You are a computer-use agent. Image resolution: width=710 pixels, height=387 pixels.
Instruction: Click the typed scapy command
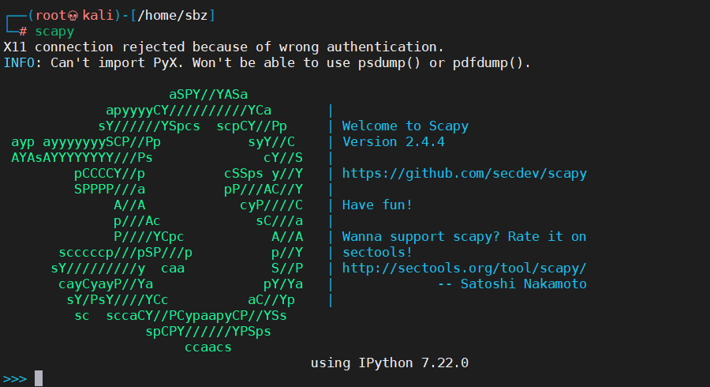click(x=54, y=32)
